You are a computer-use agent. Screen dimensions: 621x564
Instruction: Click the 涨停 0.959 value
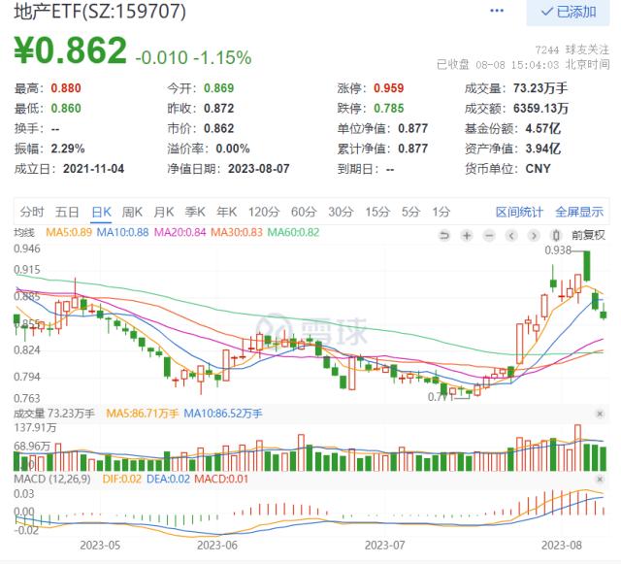click(388, 88)
